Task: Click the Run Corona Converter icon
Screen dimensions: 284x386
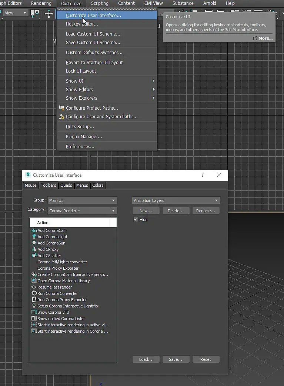Action: (34, 293)
